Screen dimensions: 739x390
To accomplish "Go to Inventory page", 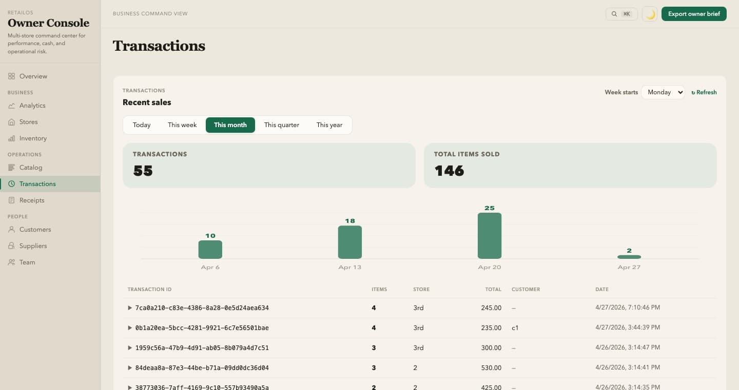I will (50, 138).
